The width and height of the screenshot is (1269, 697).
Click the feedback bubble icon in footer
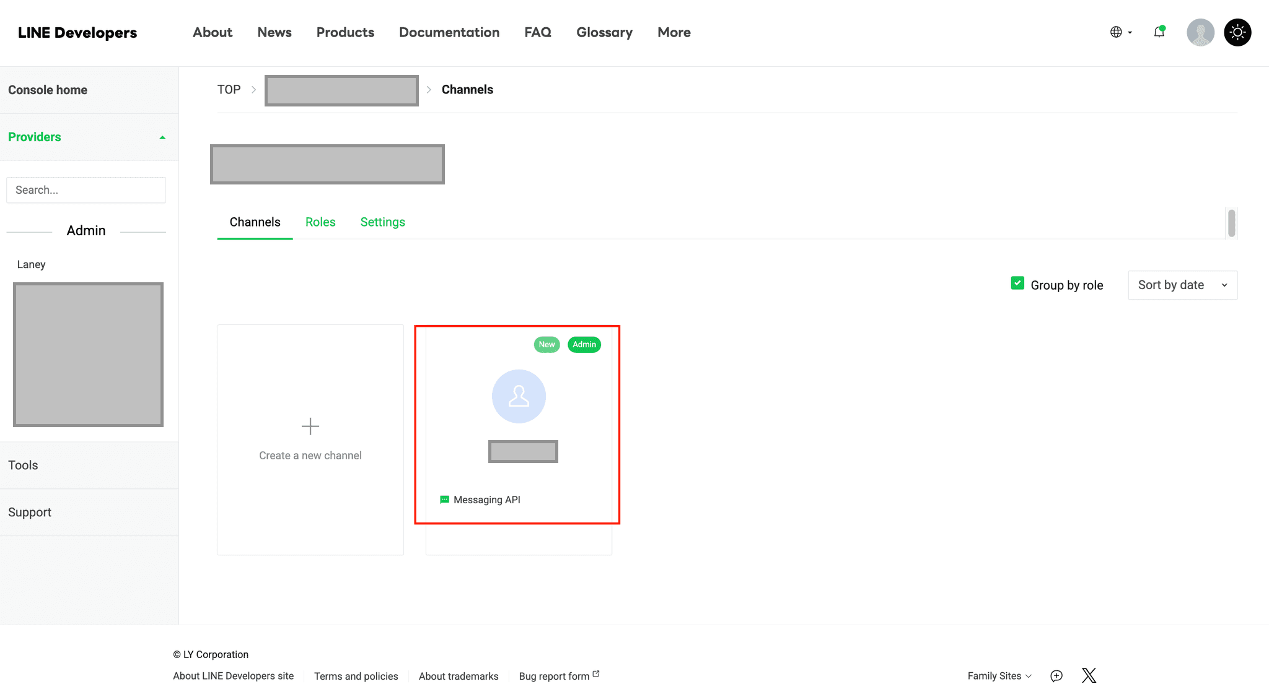[1056, 676]
